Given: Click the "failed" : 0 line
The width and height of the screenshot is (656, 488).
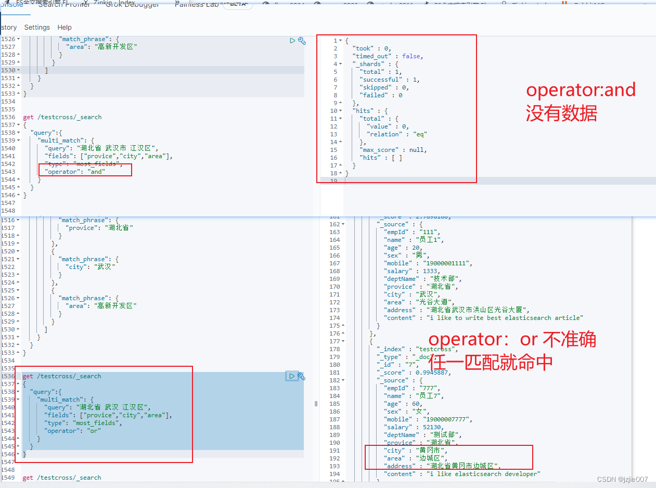Looking at the screenshot, I should coord(381,95).
